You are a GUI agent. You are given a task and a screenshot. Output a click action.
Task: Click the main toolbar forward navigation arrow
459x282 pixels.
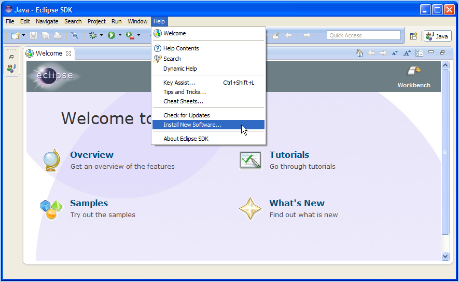pyautogui.click(x=307, y=35)
